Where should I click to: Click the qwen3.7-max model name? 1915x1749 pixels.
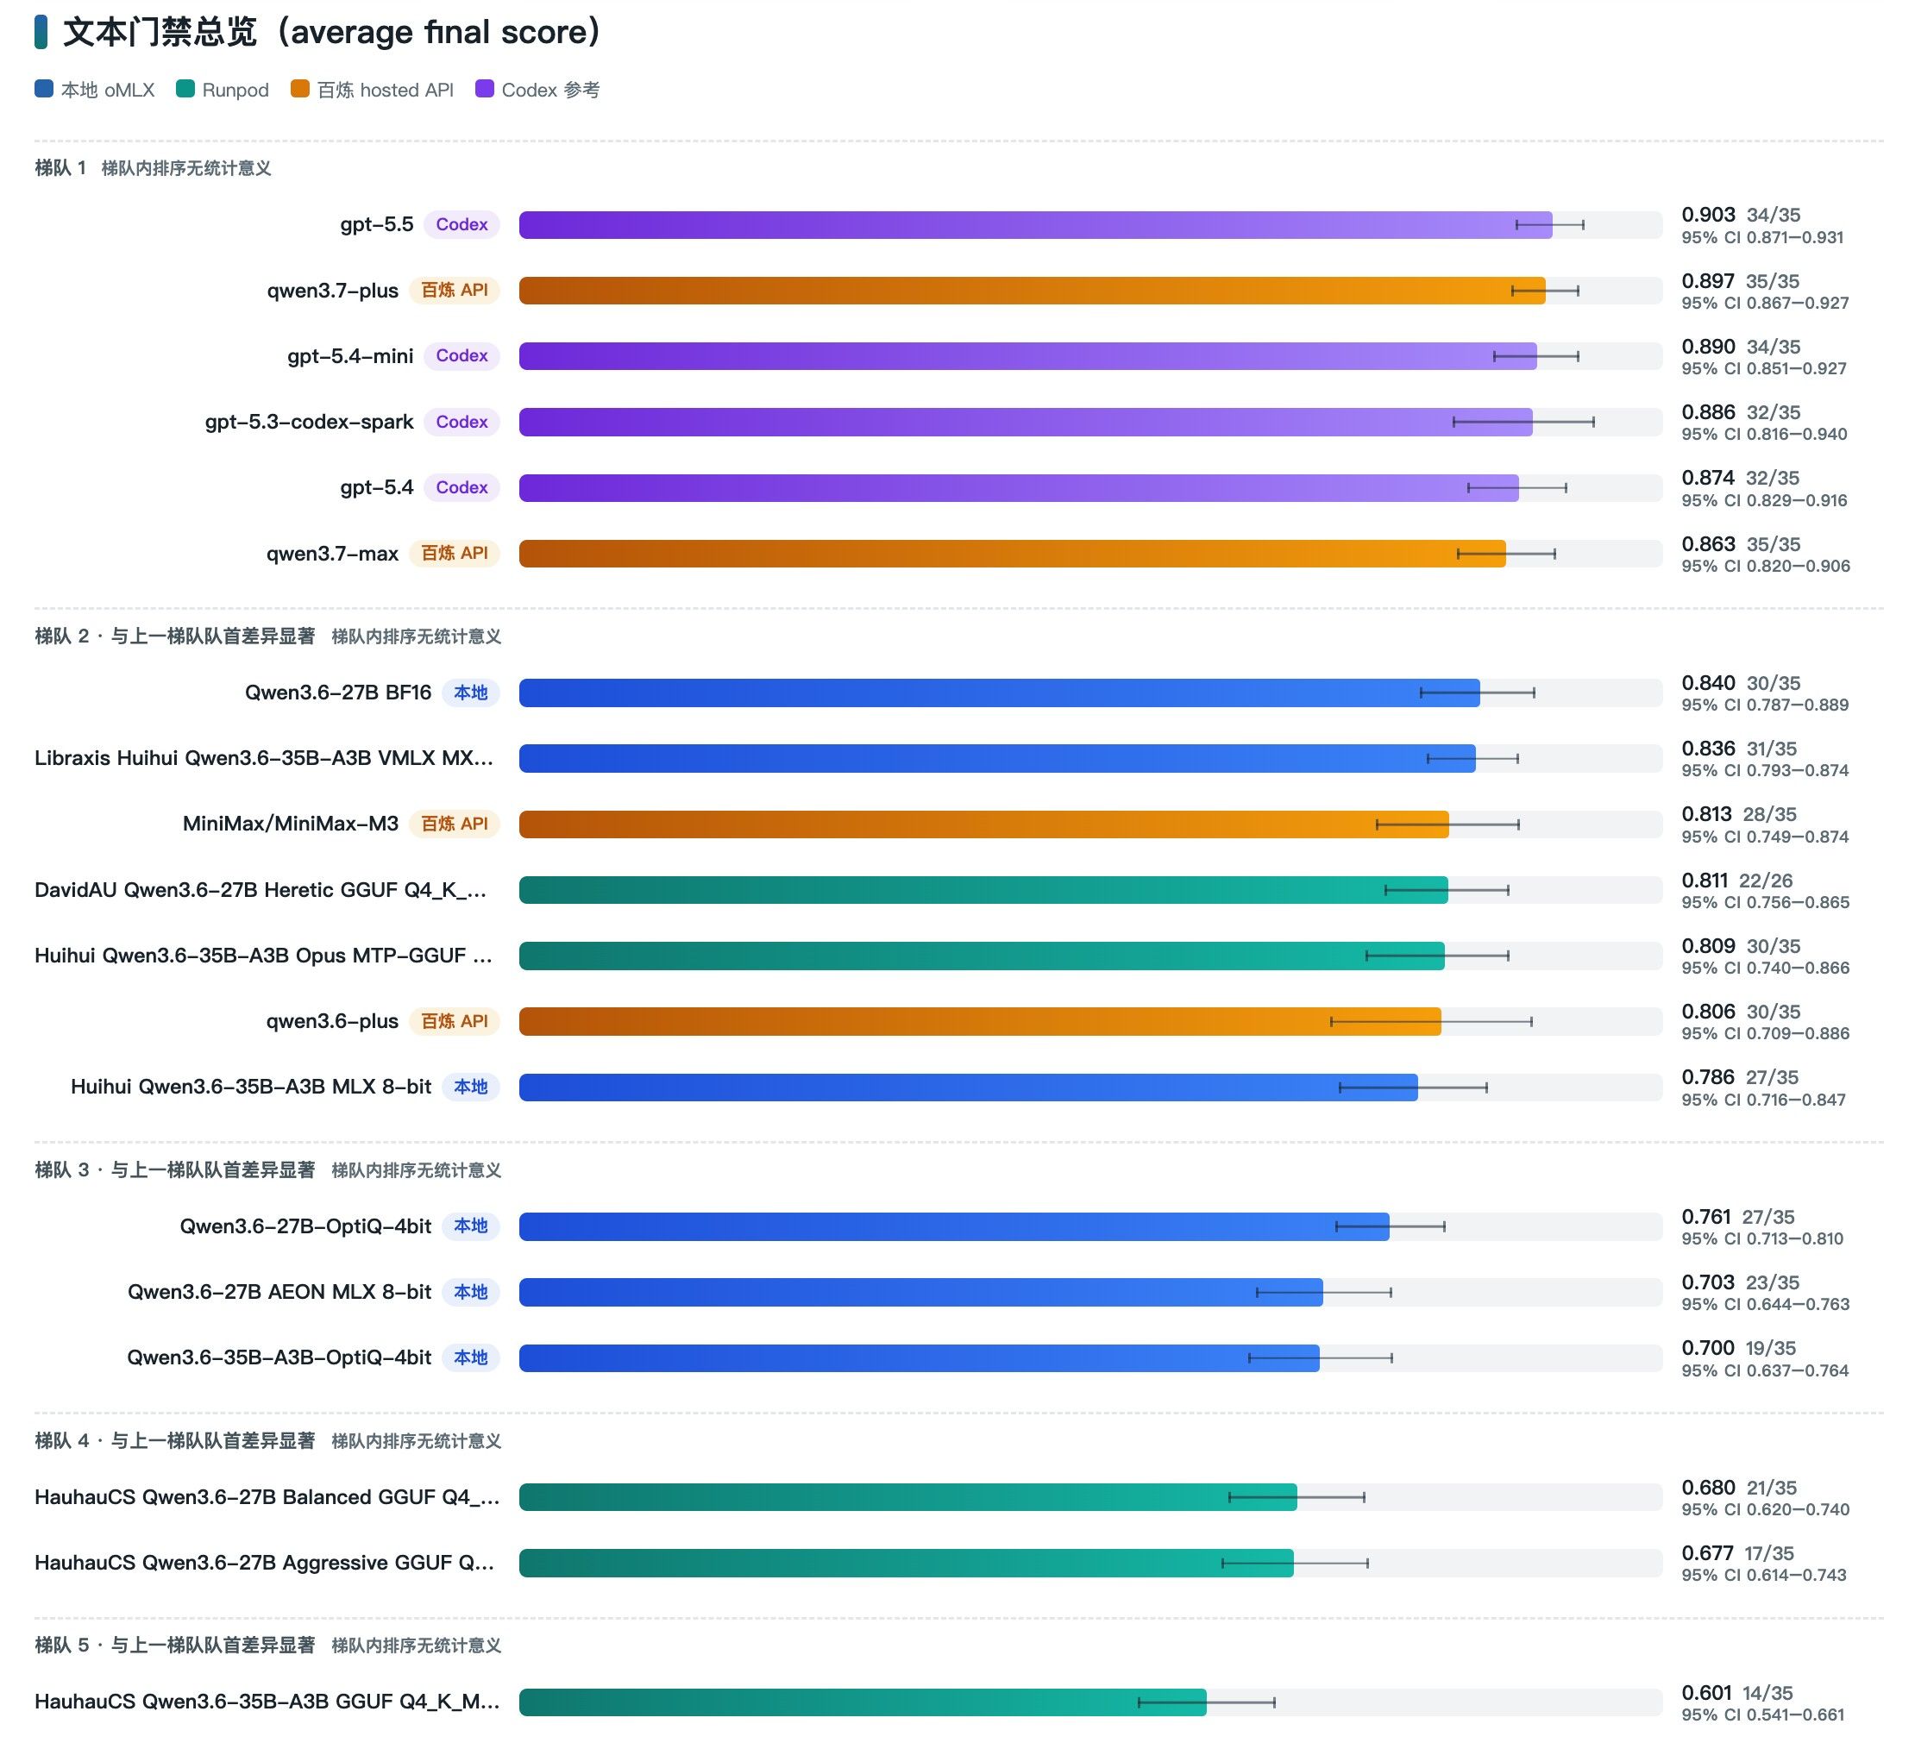[332, 554]
